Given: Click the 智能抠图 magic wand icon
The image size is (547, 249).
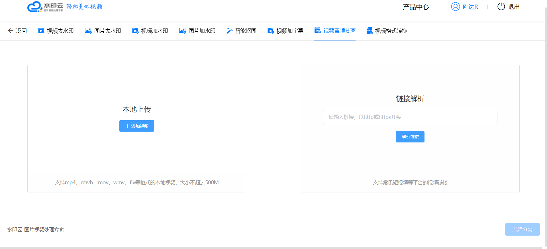Looking at the screenshot, I should click(x=229, y=31).
